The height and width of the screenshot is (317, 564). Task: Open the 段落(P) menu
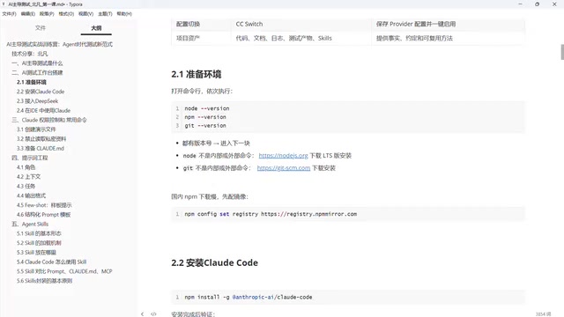[x=47, y=14]
